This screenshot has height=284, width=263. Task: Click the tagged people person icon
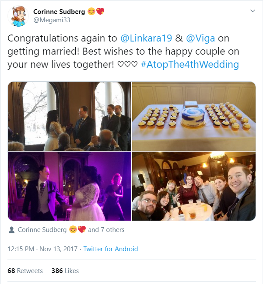[12, 230]
